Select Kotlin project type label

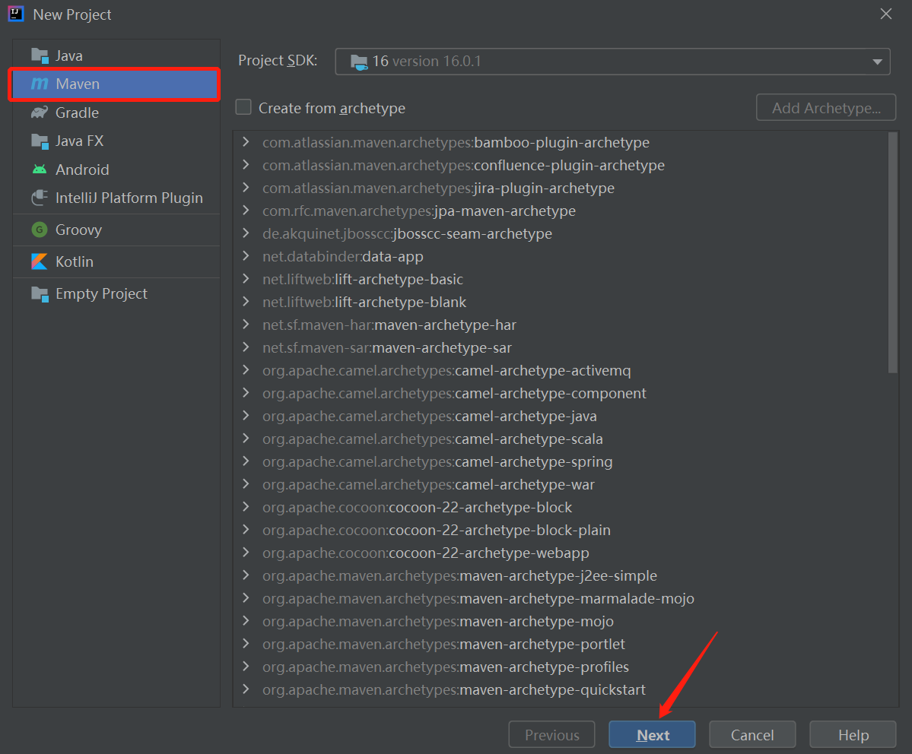pyautogui.click(x=75, y=261)
